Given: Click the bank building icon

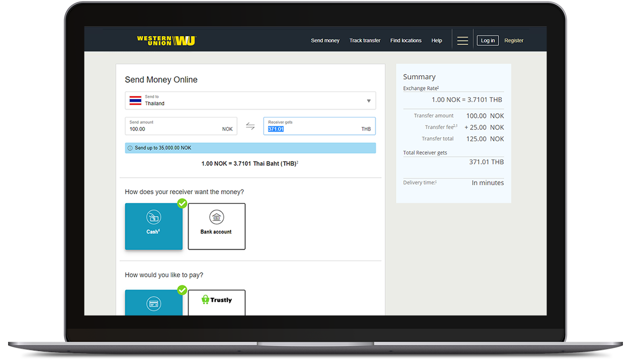Looking at the screenshot, I should [x=216, y=217].
